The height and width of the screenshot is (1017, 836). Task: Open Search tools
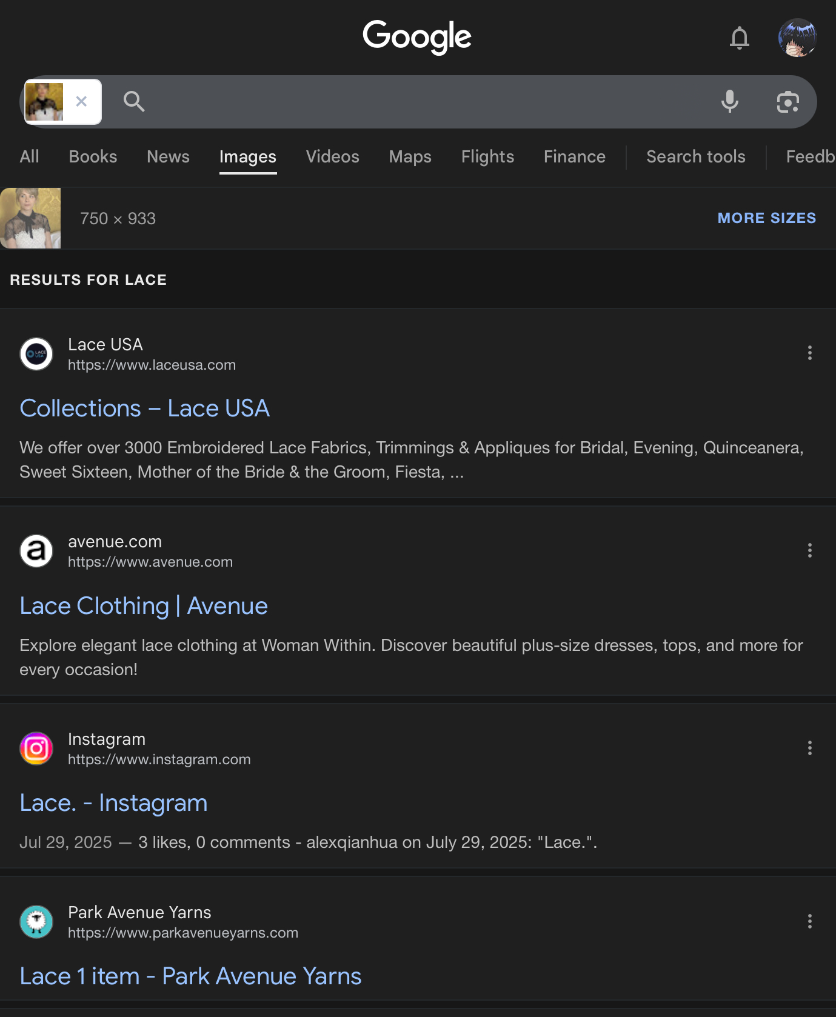coord(695,157)
